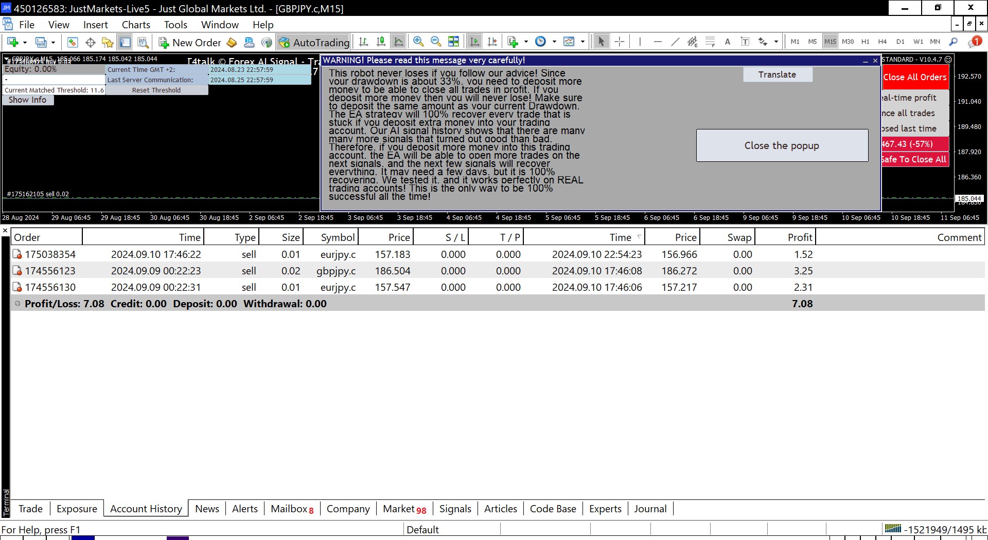
Task: Expand the arrows objects dropdown
Action: pos(776,42)
